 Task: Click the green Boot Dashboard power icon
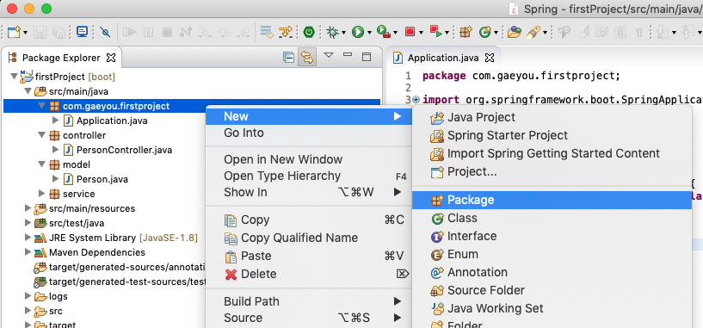click(x=309, y=32)
